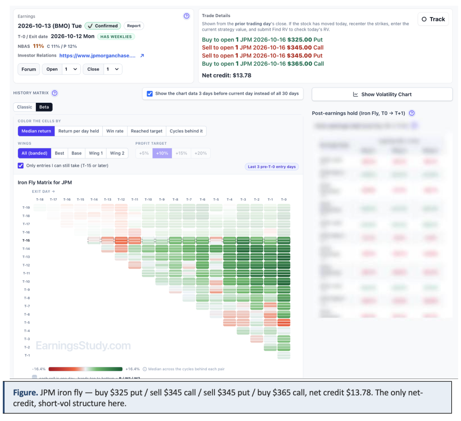Click the median return color gradient legend bar
The height and width of the screenshot is (421, 461).
point(85,369)
